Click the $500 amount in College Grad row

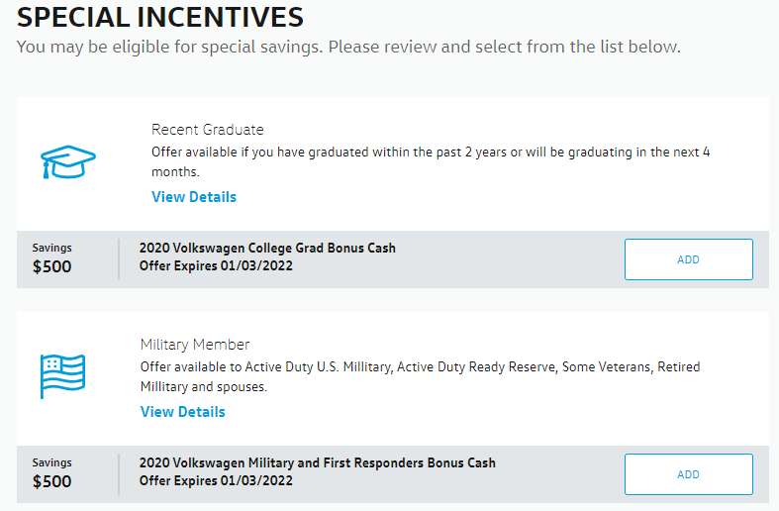[x=52, y=267]
